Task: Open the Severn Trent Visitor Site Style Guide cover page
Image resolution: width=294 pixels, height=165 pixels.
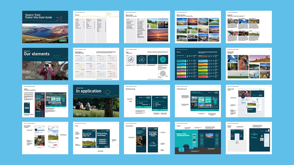Action: point(45,27)
